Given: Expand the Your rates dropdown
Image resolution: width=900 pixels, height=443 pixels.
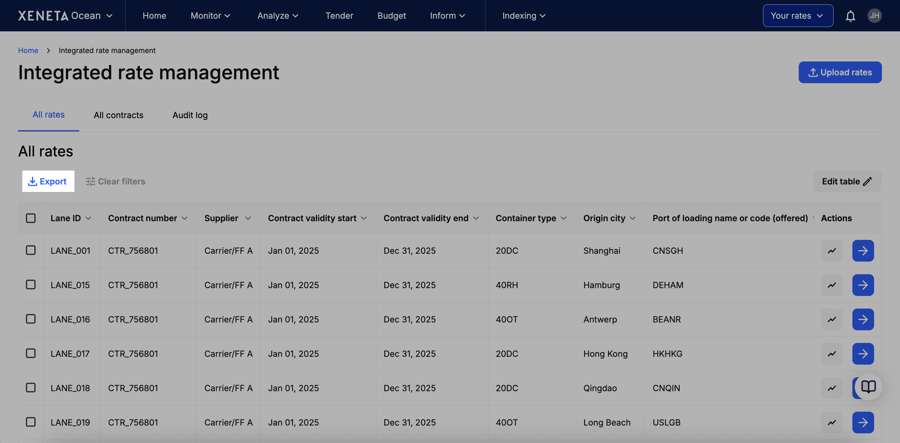Looking at the screenshot, I should coord(798,16).
